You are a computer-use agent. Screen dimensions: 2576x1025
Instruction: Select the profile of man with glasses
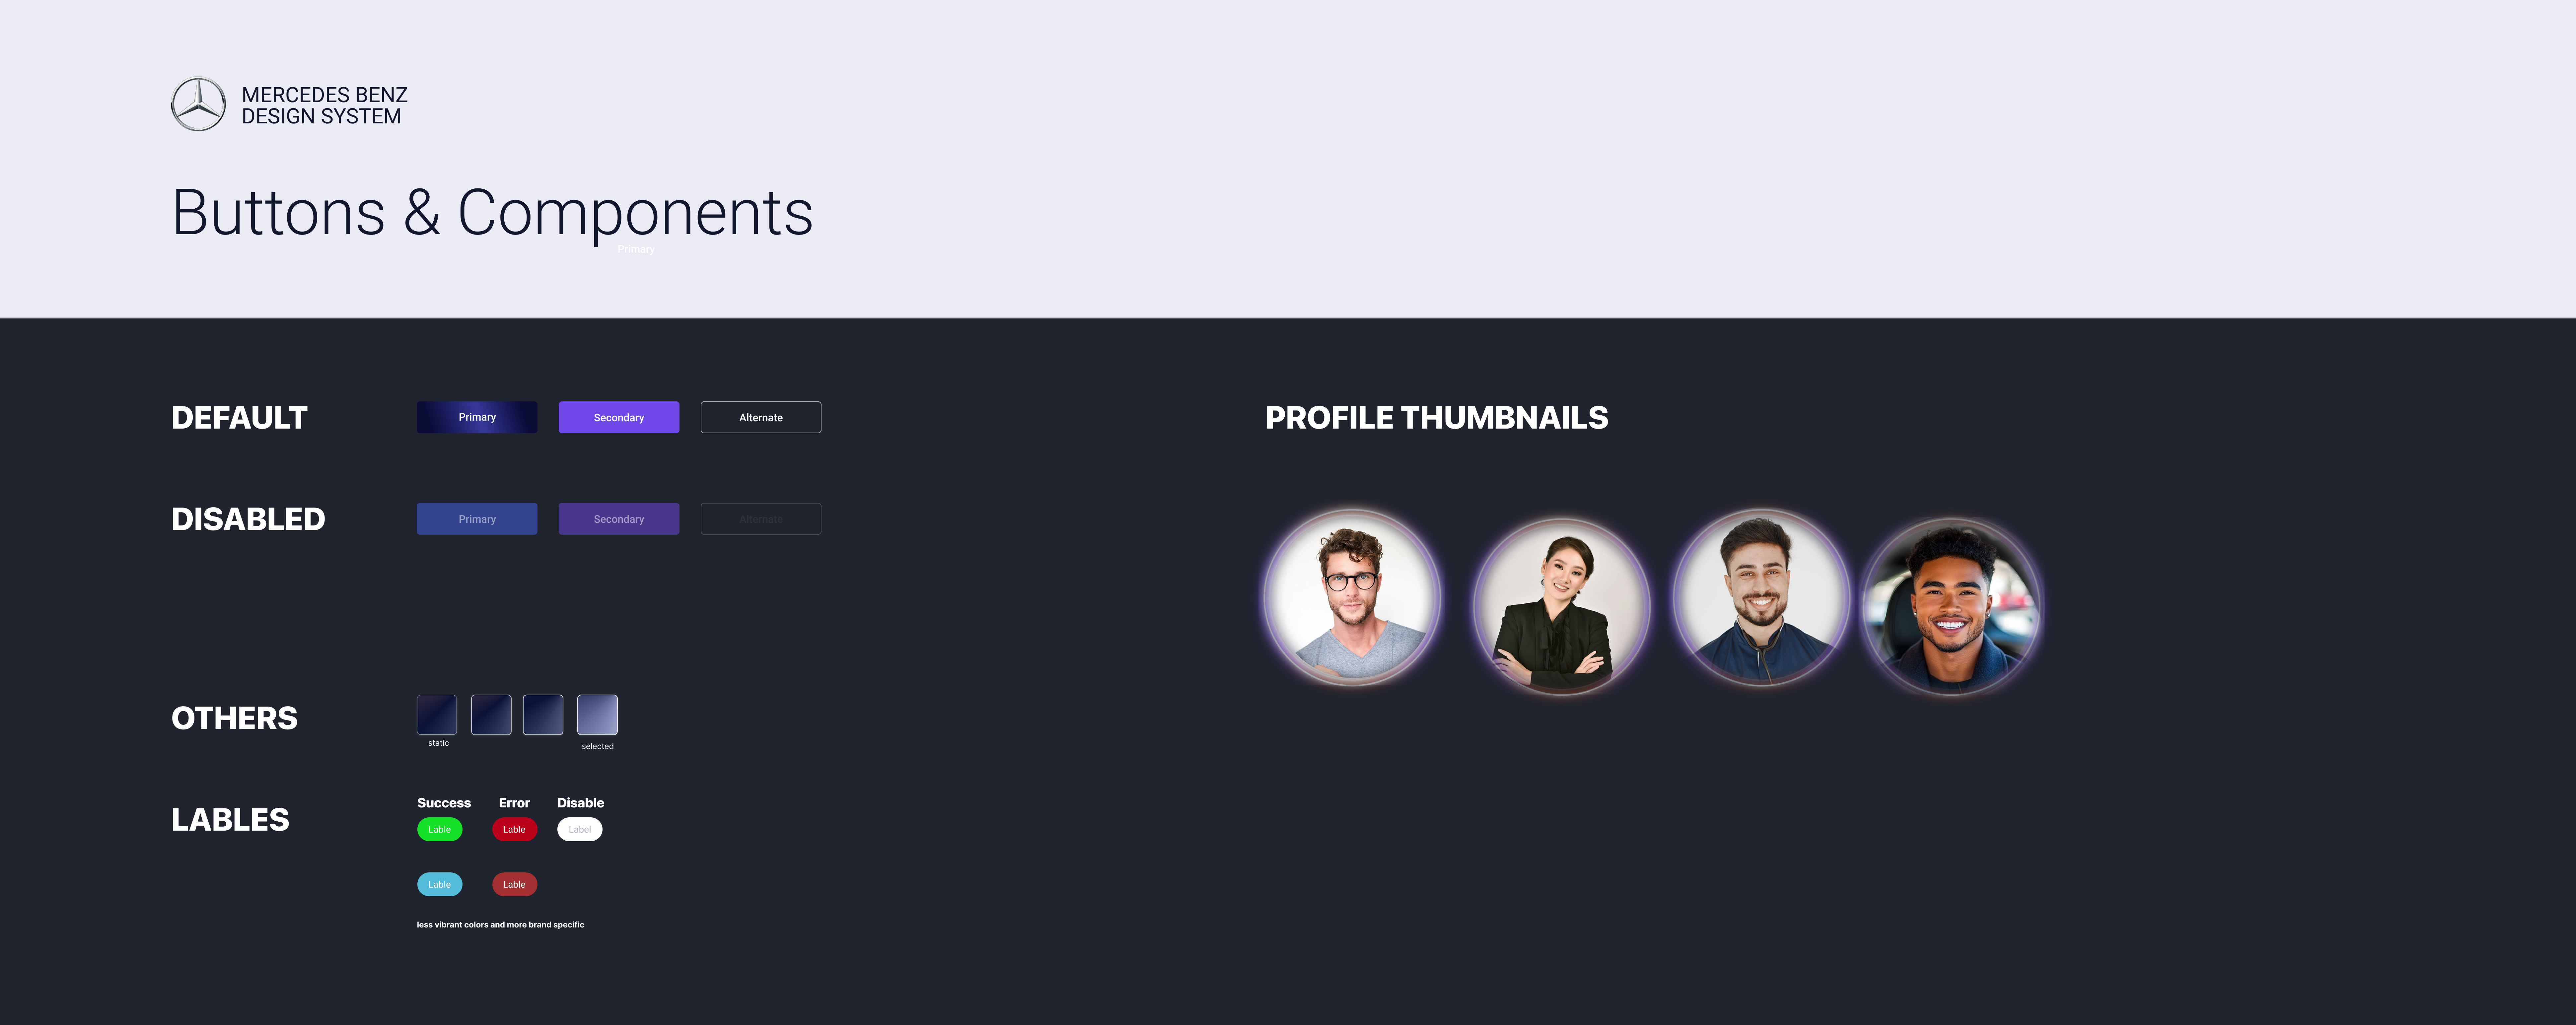click(1352, 598)
